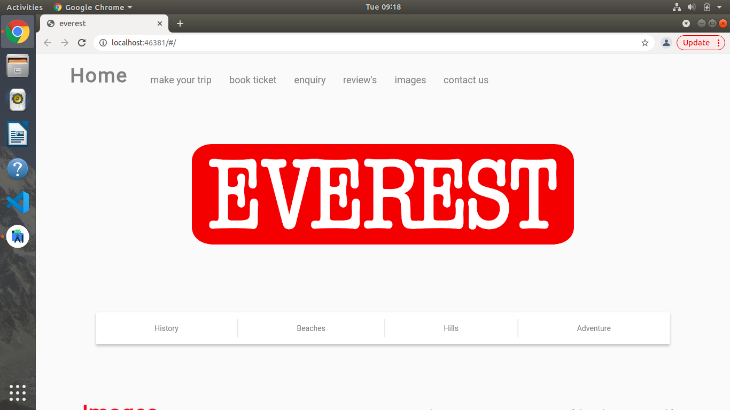Open the volume indicator in top bar
Viewport: 730px width, 410px height.
[692, 7]
